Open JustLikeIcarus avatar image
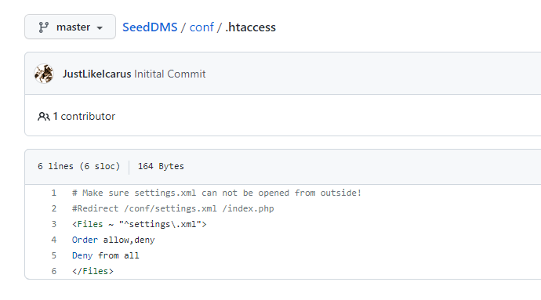The height and width of the screenshot is (300, 541). (44, 74)
